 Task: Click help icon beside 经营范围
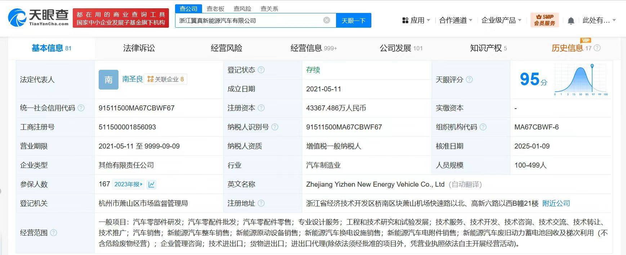[x=53, y=233]
